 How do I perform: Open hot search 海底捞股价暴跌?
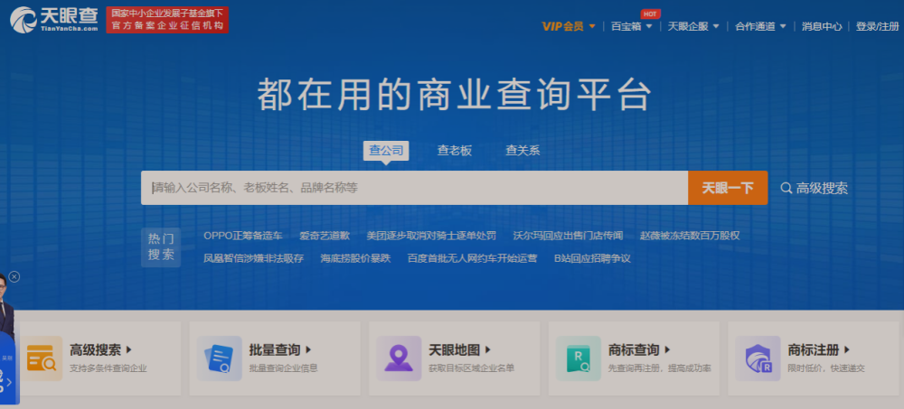tap(355, 258)
